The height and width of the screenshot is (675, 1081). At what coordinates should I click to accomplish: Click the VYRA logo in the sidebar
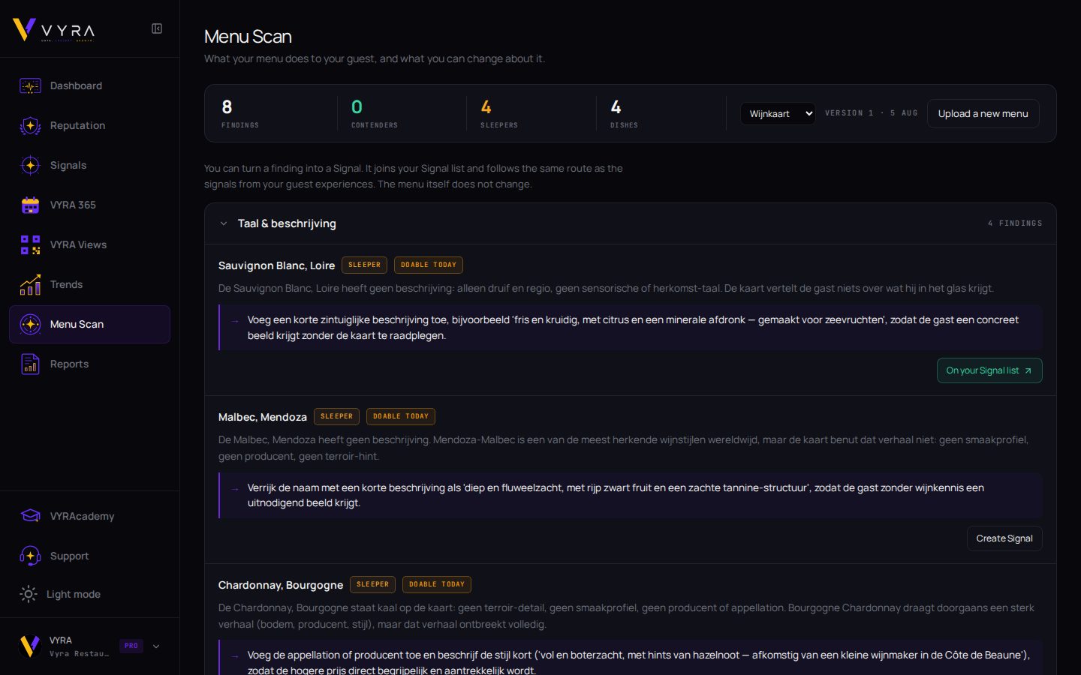[x=53, y=29]
